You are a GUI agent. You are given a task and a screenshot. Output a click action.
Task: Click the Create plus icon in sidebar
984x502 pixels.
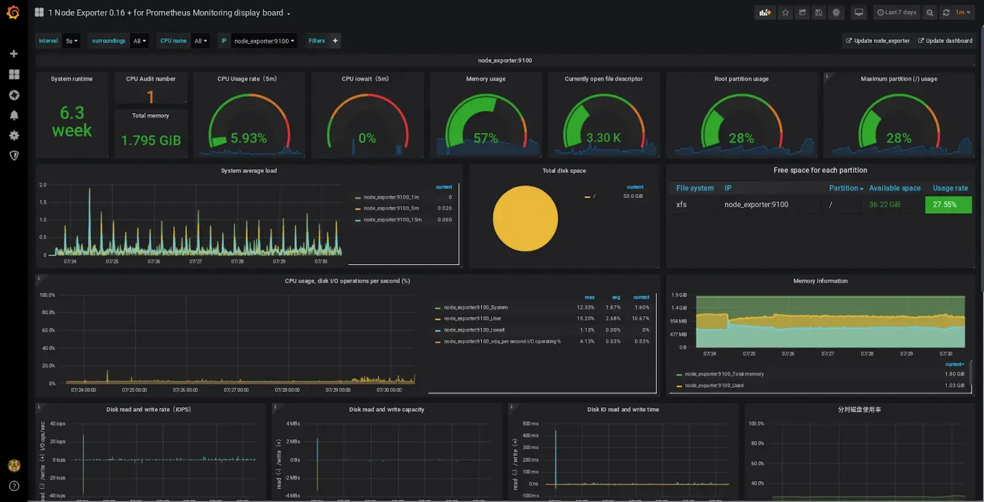click(x=14, y=54)
